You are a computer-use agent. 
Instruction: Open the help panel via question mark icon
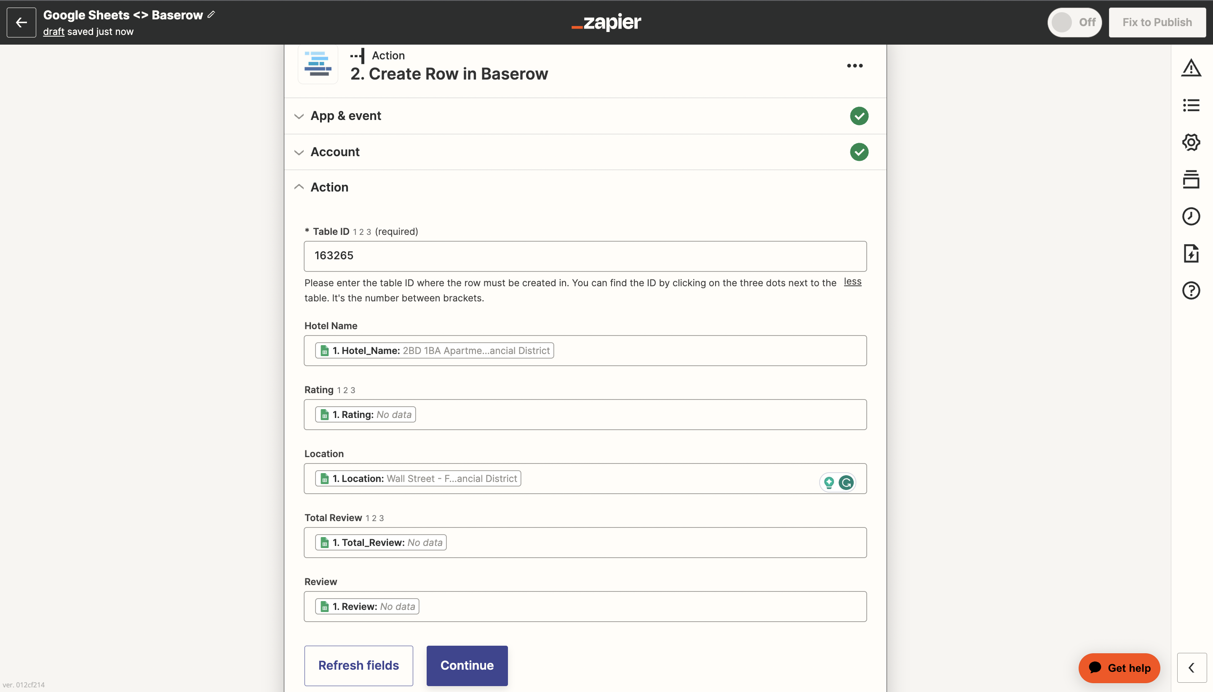pos(1191,290)
